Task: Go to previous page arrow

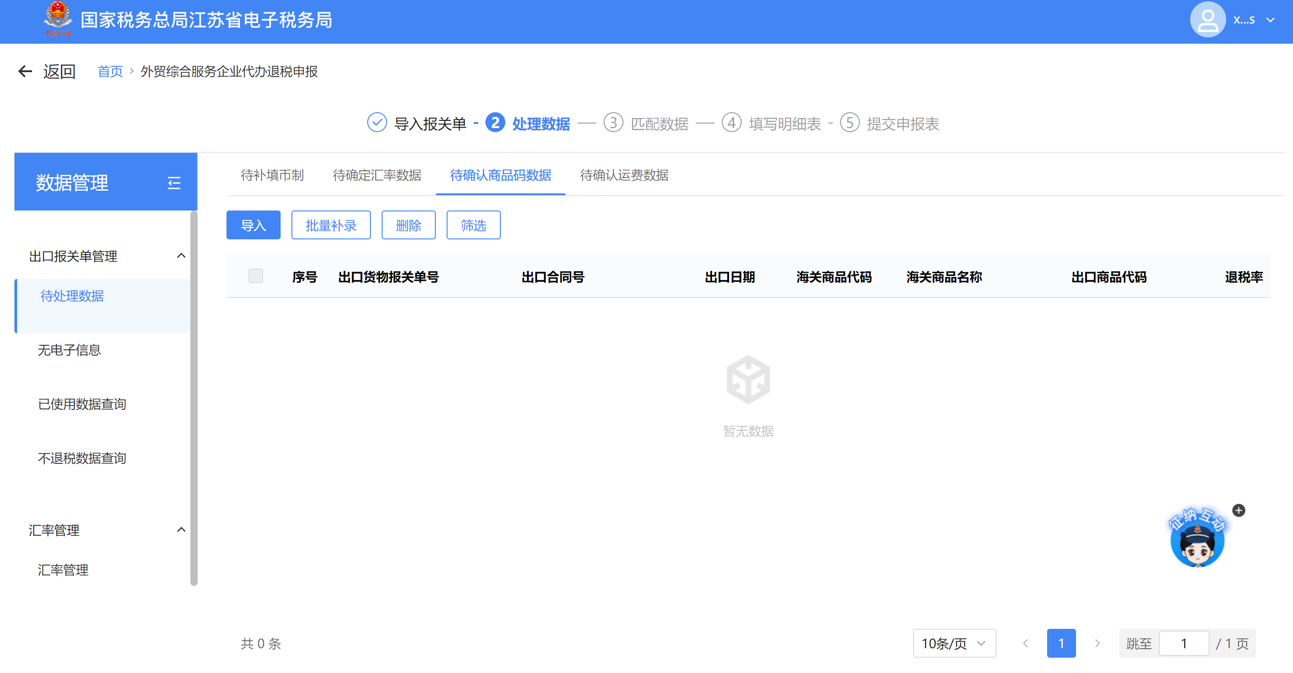Action: click(1025, 643)
